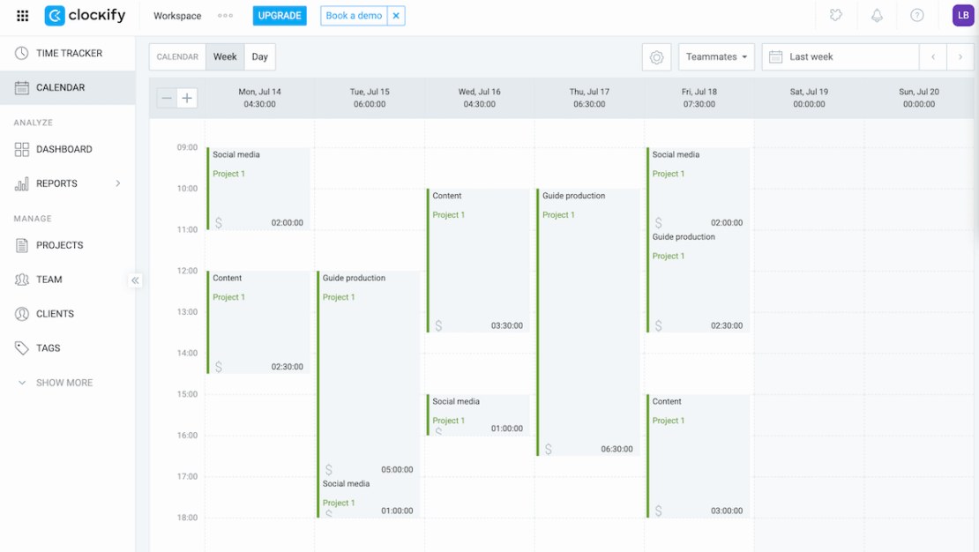Click the zoom out minus button
This screenshot has height=552, width=979.
[x=167, y=98]
